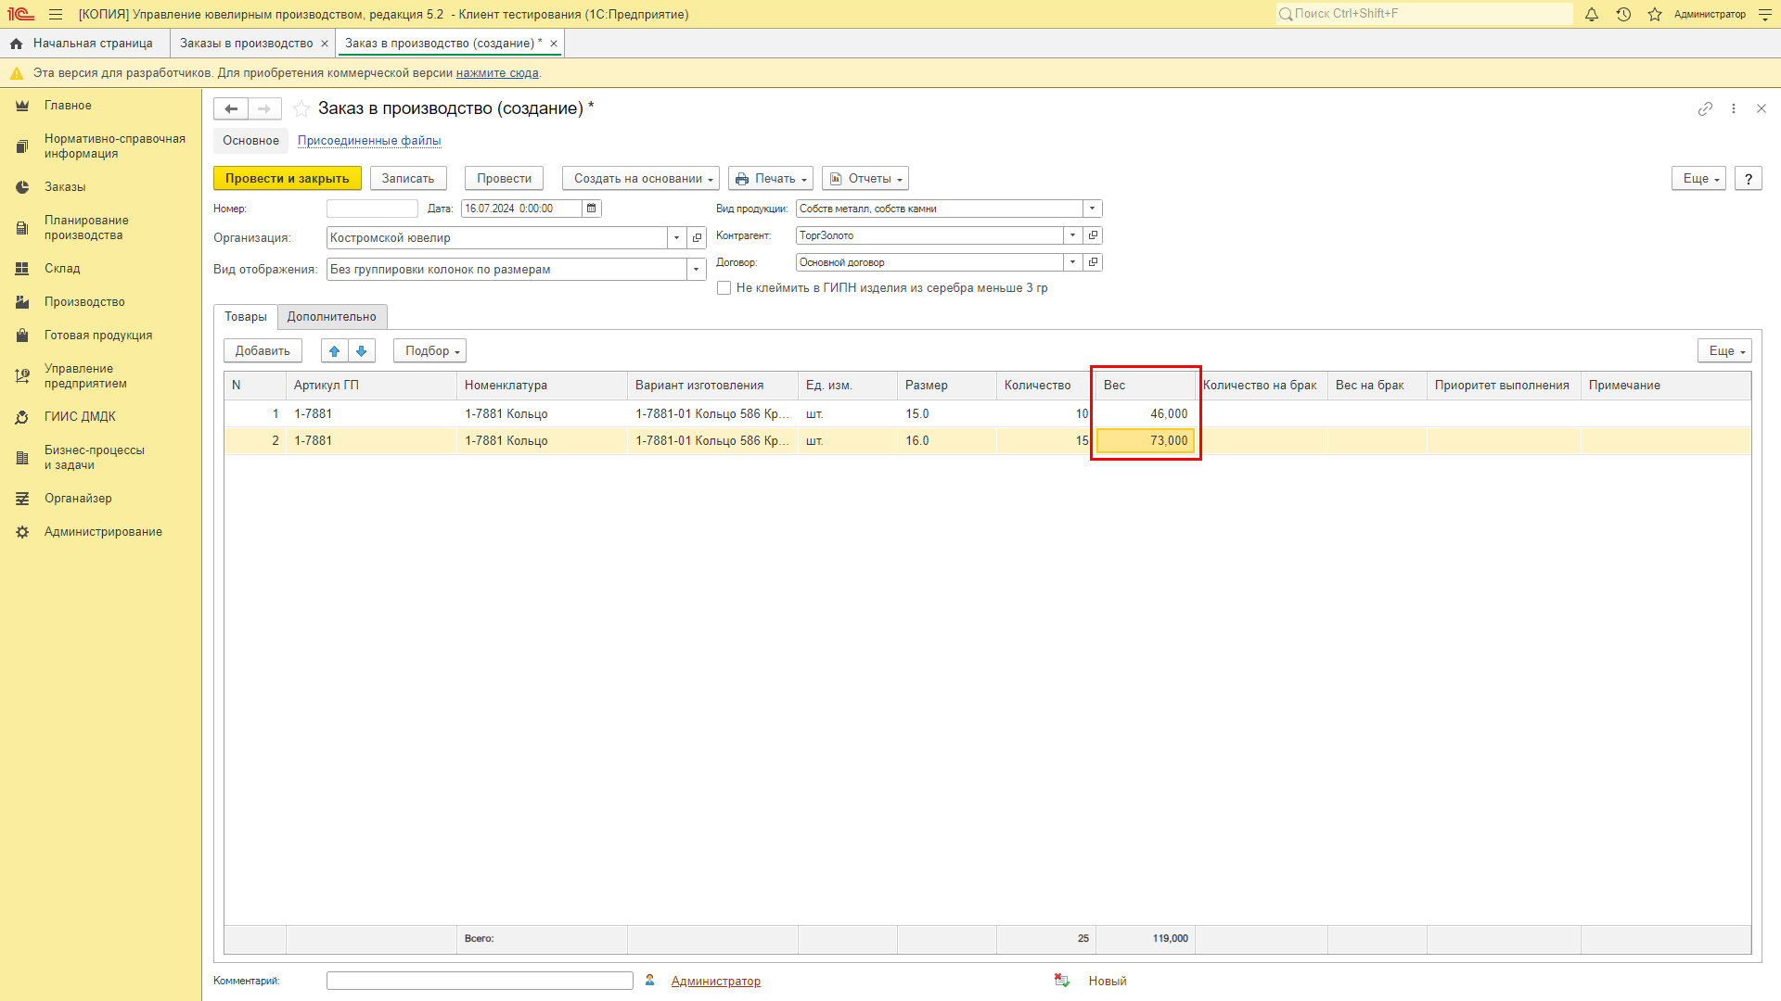Go to home page icon tab
The height and width of the screenshot is (1001, 1781).
pyautogui.click(x=16, y=44)
